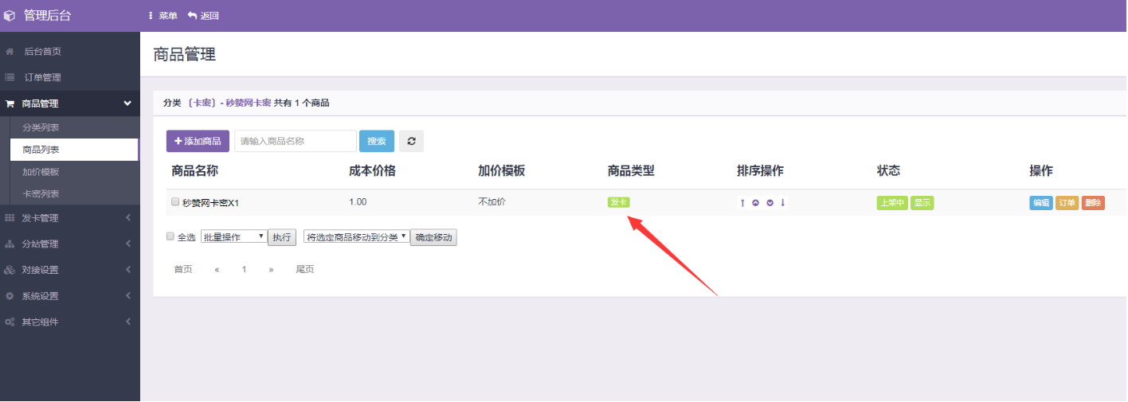
Task: Check the 全选 select-all checkbox
Action: 170,236
